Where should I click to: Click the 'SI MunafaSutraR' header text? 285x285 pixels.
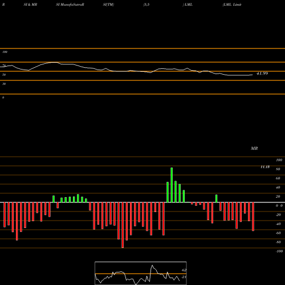tap(70, 5)
